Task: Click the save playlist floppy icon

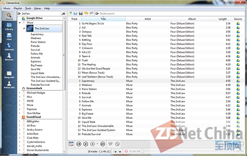Action: [81, 14]
